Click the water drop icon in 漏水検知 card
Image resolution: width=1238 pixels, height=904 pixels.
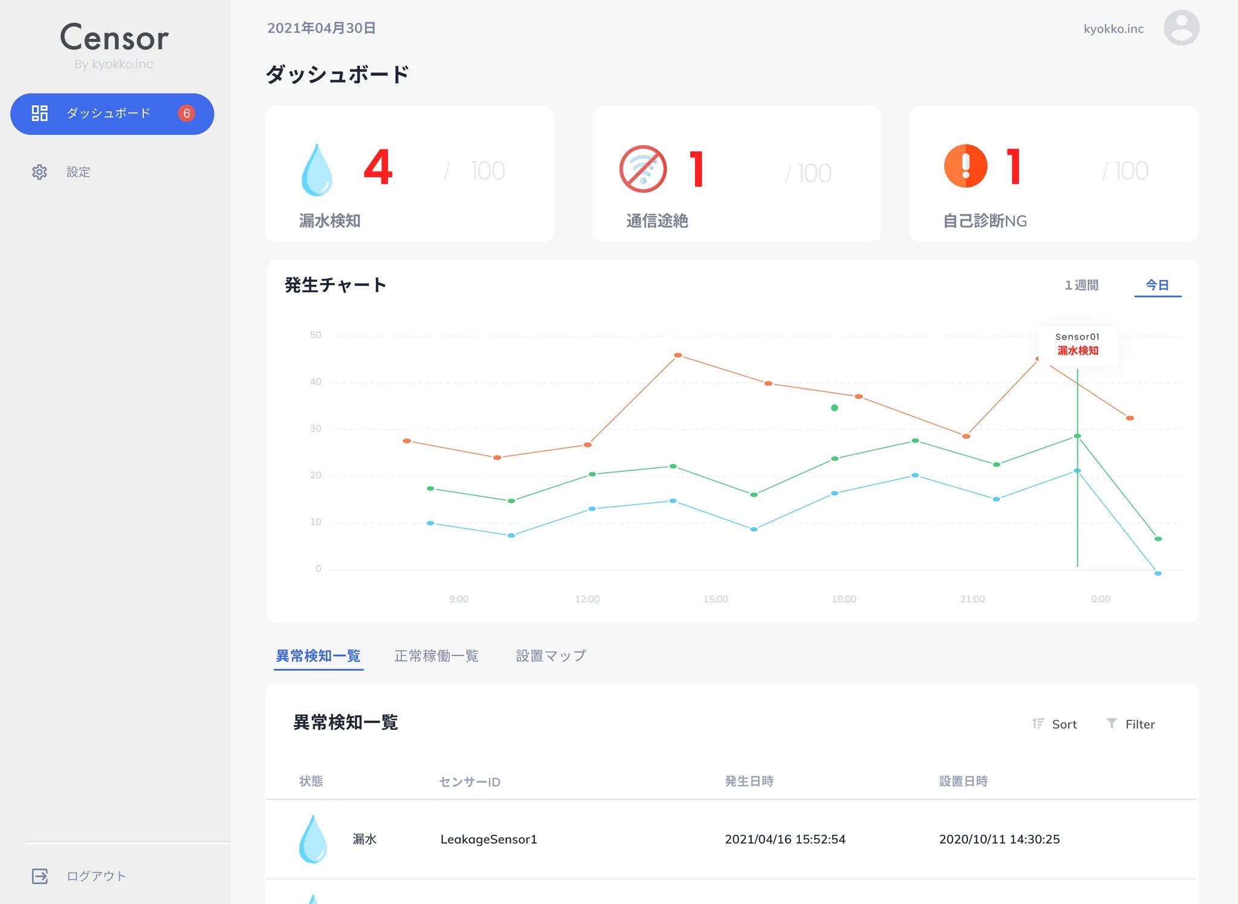click(x=317, y=169)
